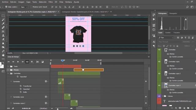The width and height of the screenshot is (196, 110).
Task: Select the Clone Stamp tool in toolbar
Action: pos(3,35)
